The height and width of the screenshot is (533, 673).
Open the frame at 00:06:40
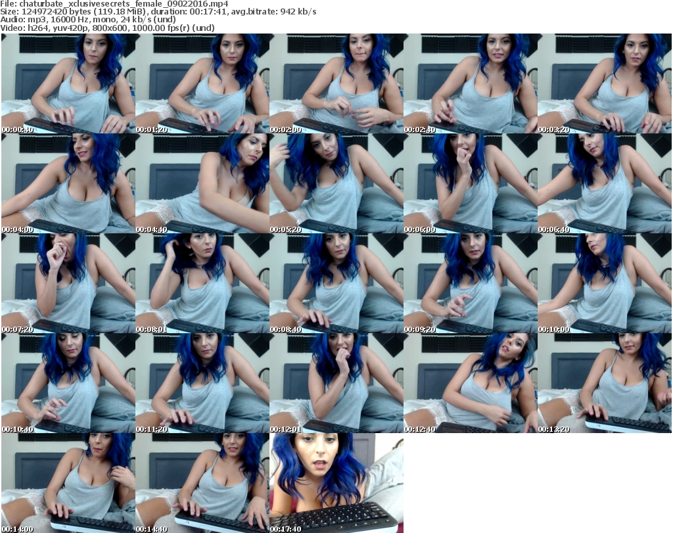(x=605, y=183)
